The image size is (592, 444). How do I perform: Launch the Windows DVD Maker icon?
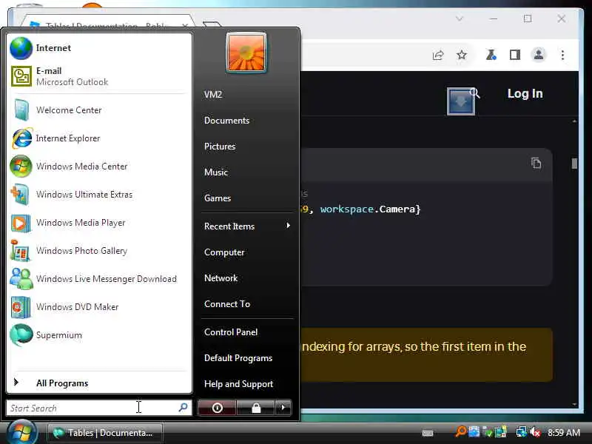[21, 307]
